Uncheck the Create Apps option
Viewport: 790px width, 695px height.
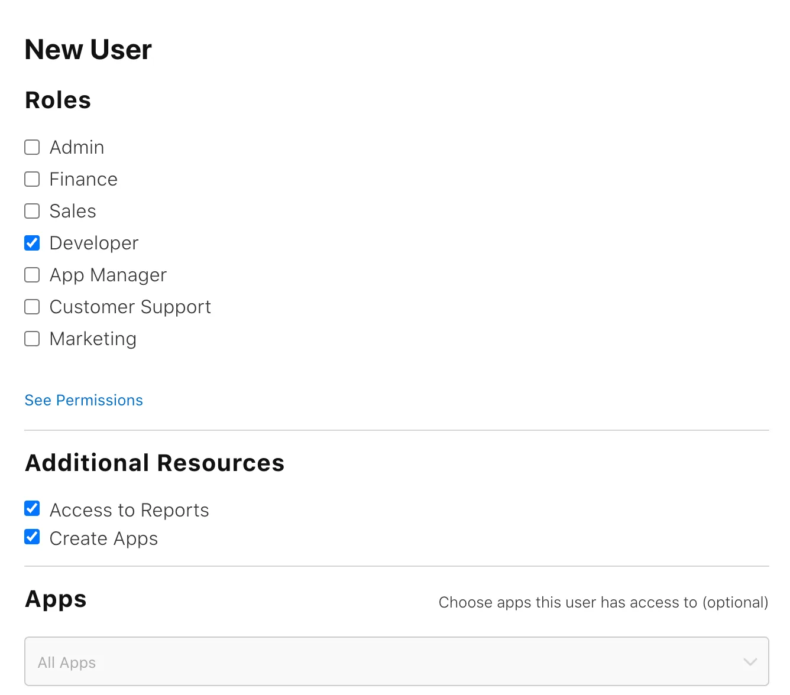32,537
